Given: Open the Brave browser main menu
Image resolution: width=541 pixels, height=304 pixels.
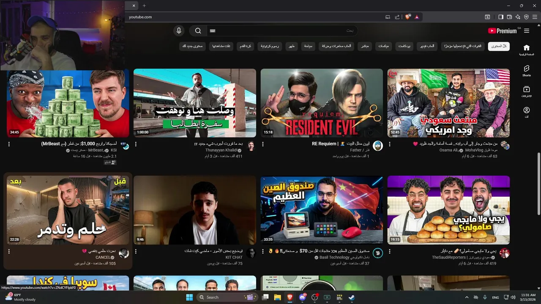Looking at the screenshot, I should (x=535, y=17).
